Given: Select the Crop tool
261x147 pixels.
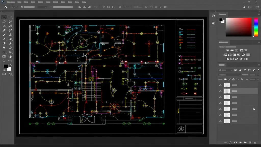Looking at the screenshot, I should click(x=4, y=26).
